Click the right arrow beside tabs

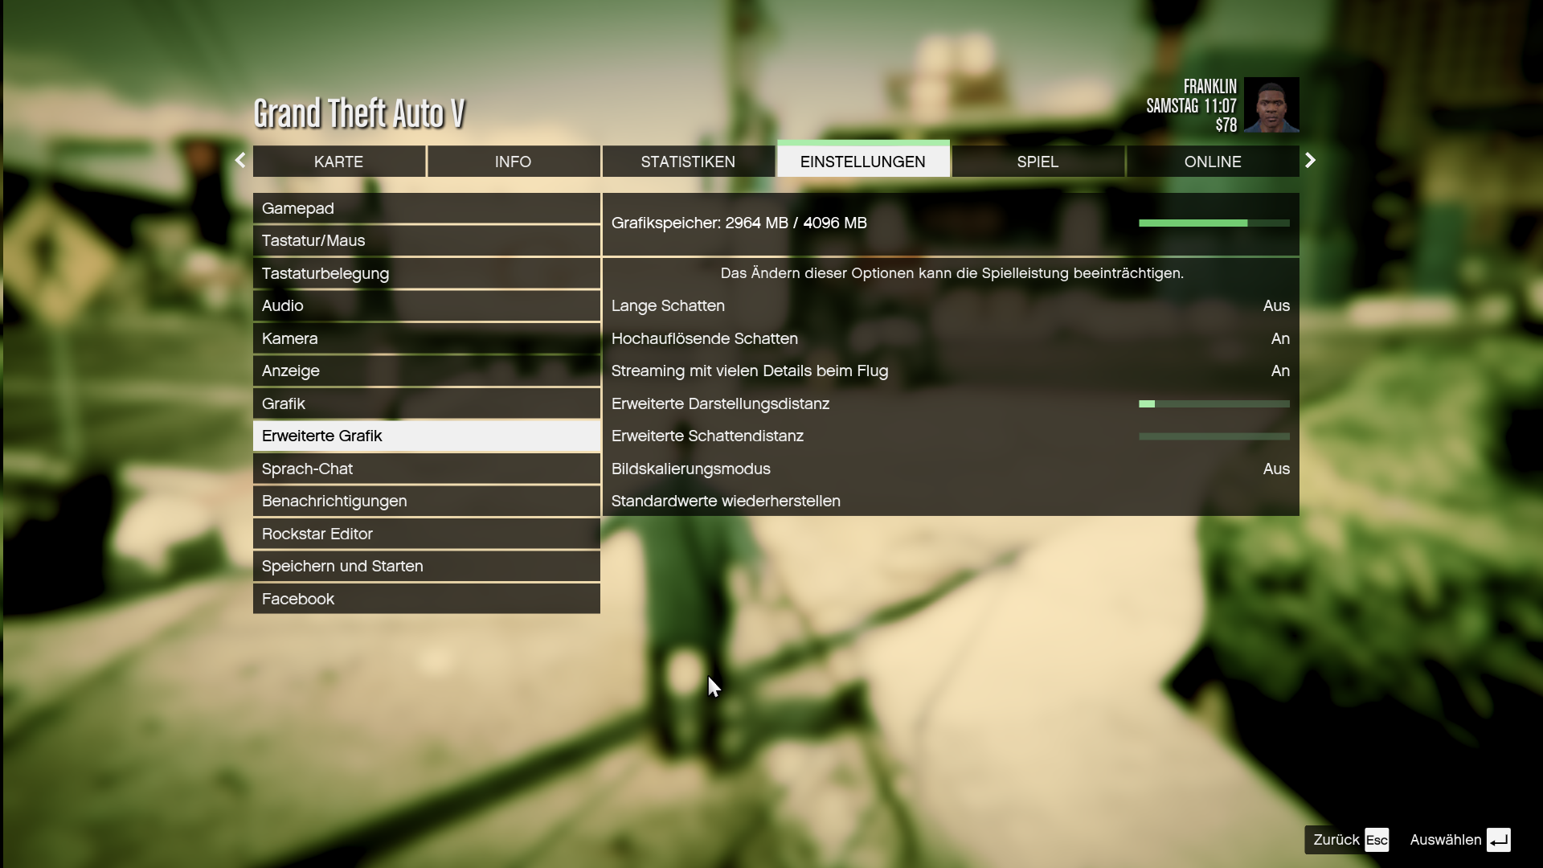pos(1310,161)
